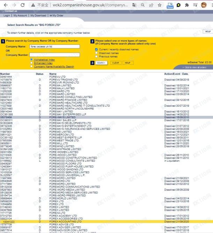This screenshot has height=233, width=213.
Task: Click 'Dissolved 21/09/2020' in yellow row
Action: click(x=177, y=222)
